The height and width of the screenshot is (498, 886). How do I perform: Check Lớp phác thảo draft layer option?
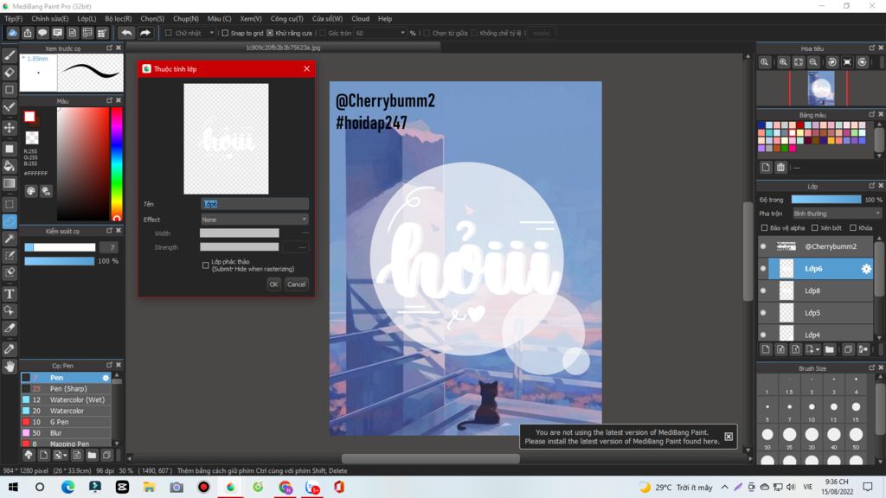[206, 265]
